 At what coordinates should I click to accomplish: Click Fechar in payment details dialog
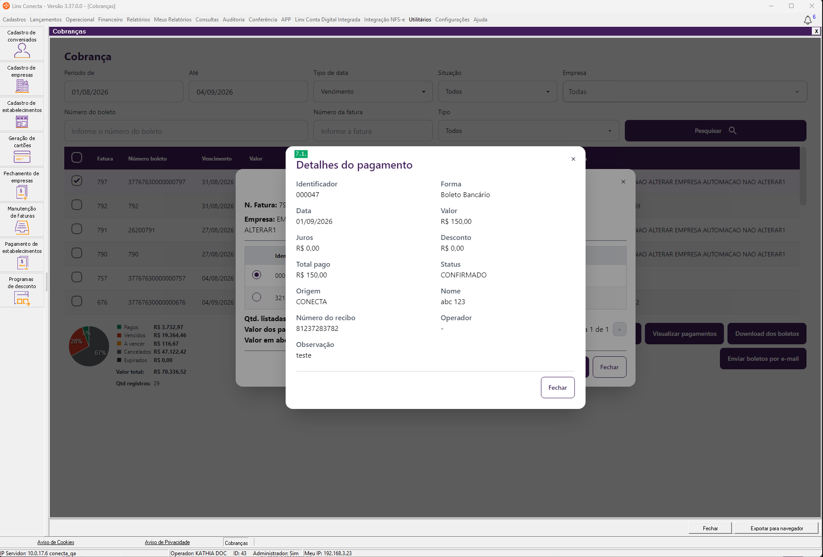[x=558, y=388]
